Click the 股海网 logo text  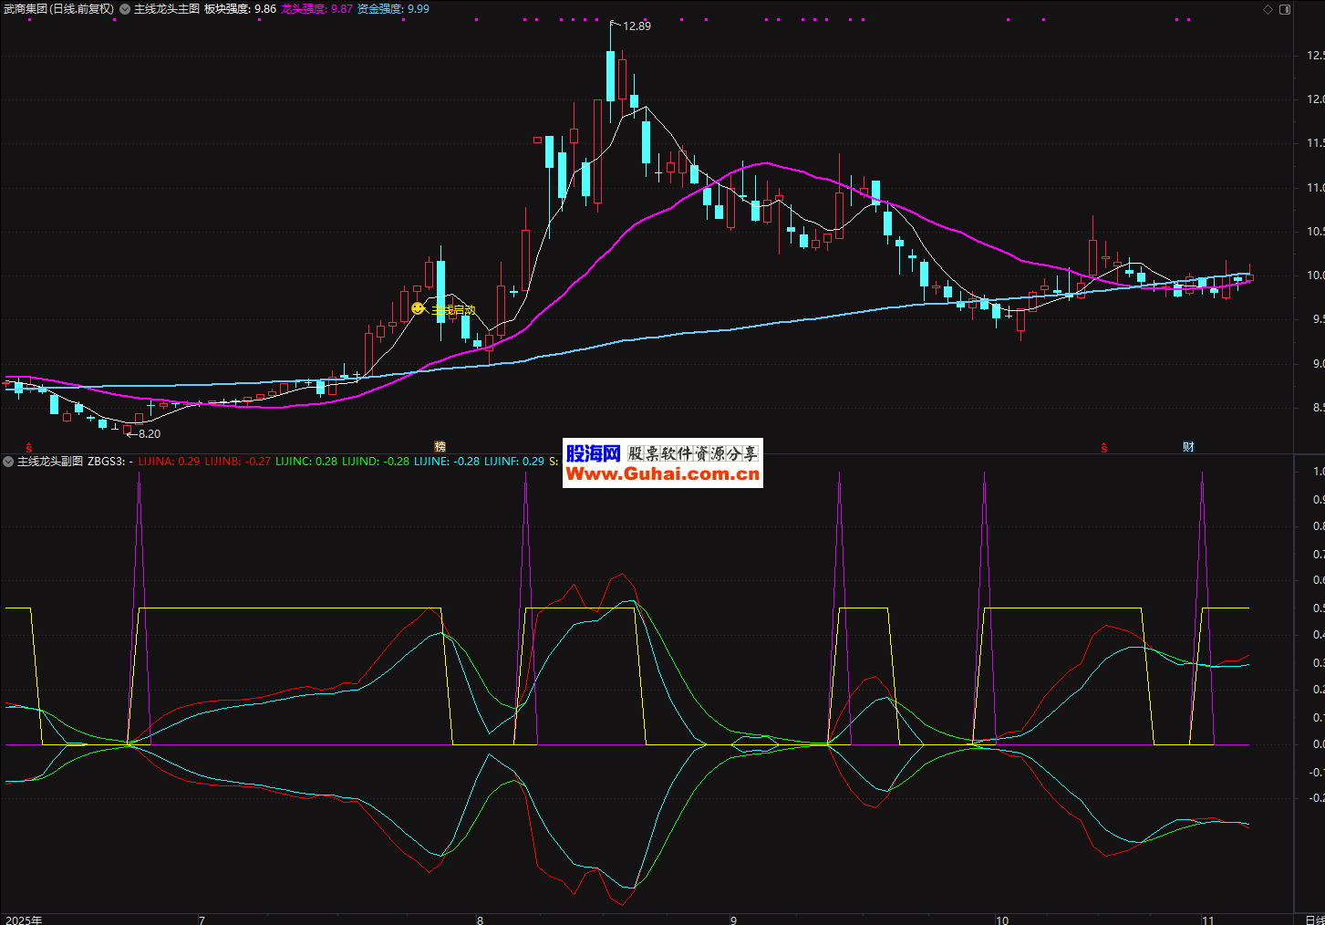point(593,453)
